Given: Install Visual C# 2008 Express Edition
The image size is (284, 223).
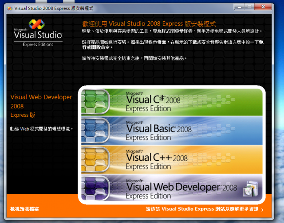Looking at the screenshot, I should (x=172, y=102).
